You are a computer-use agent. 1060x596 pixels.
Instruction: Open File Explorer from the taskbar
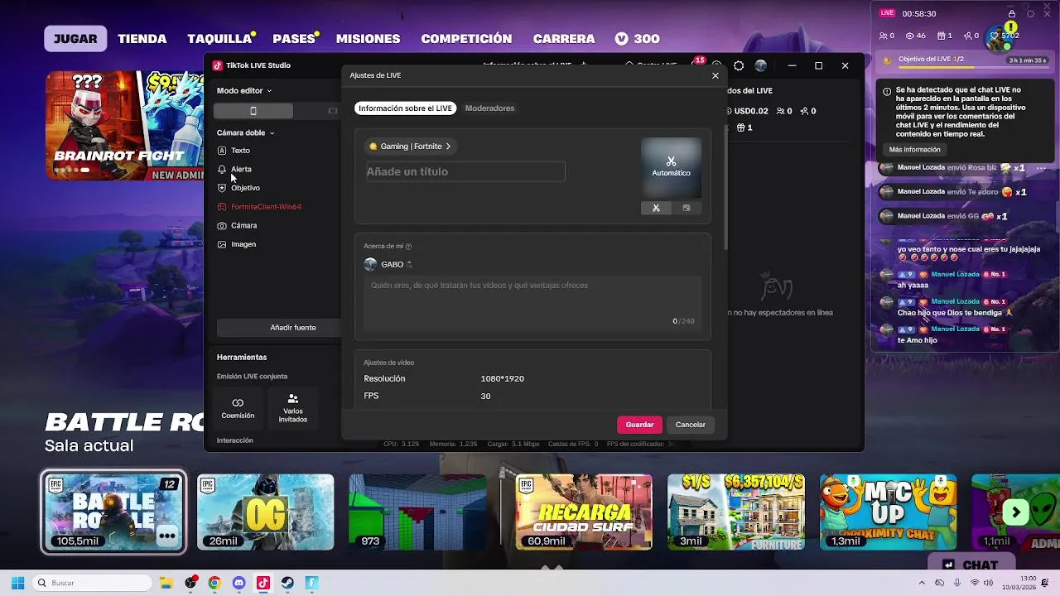166,583
